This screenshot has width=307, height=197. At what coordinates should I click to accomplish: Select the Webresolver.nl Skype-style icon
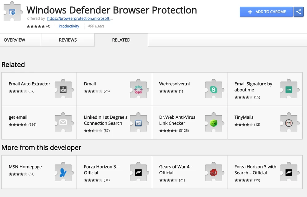pos(213,90)
